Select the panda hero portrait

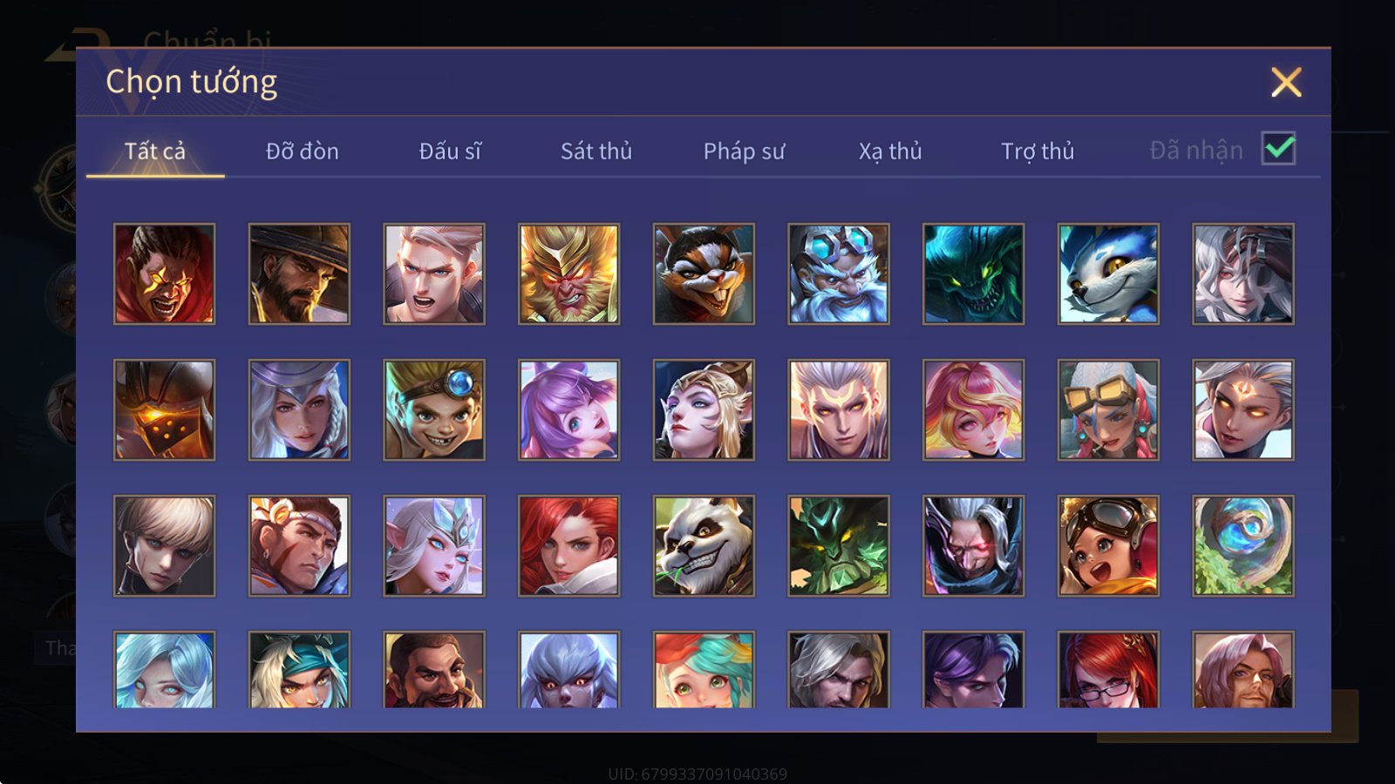tap(704, 546)
